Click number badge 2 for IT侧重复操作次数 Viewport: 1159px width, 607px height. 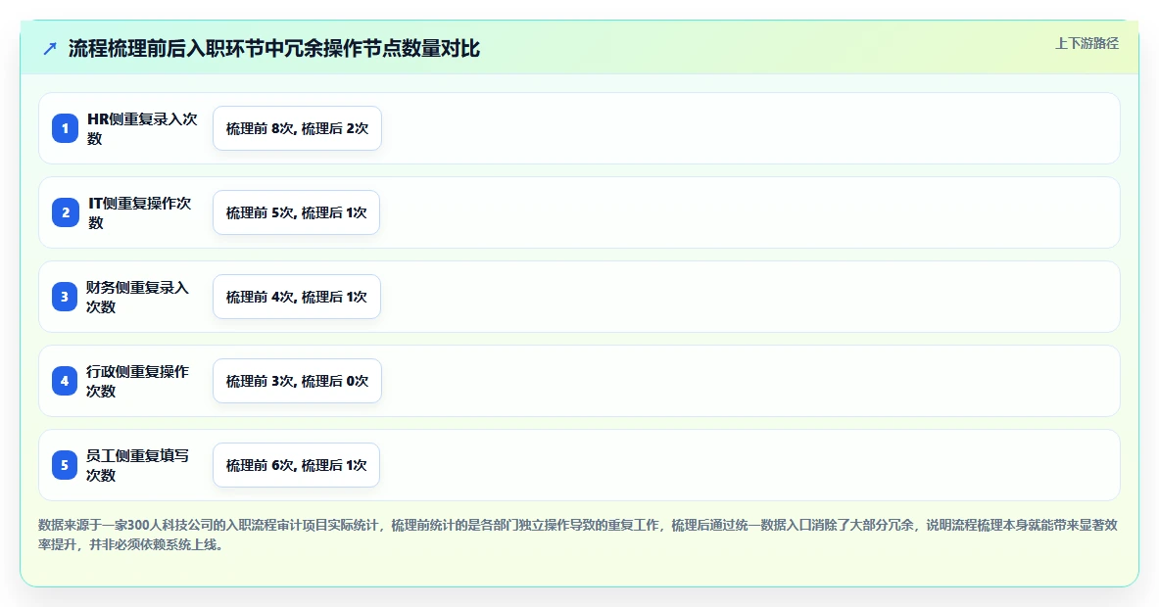[65, 212]
